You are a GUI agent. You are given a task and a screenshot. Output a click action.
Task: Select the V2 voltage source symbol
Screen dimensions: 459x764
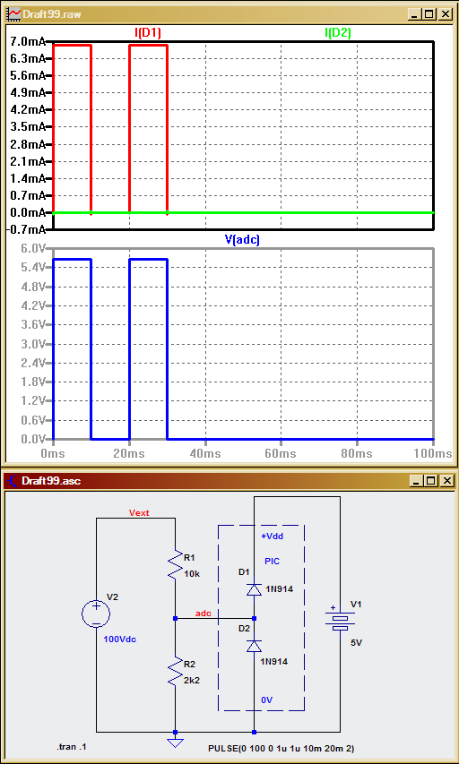click(96, 614)
